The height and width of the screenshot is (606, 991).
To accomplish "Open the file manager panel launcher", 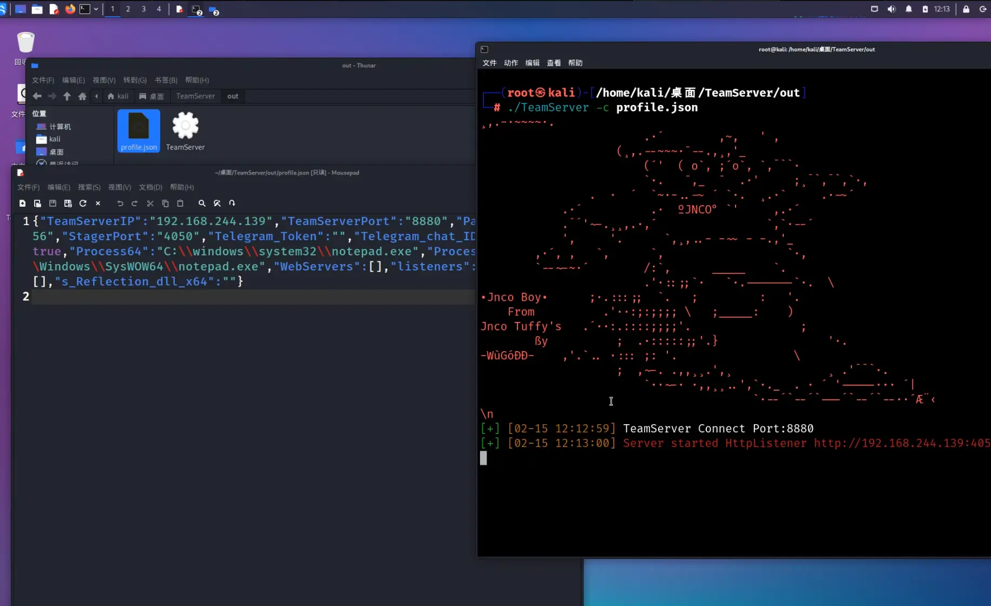I will (x=37, y=9).
